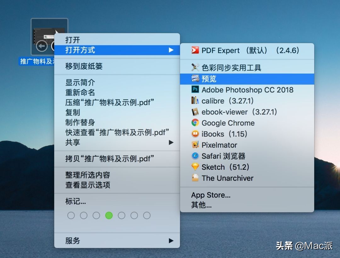Select Pixelmator as the opening app

pyautogui.click(x=219, y=145)
